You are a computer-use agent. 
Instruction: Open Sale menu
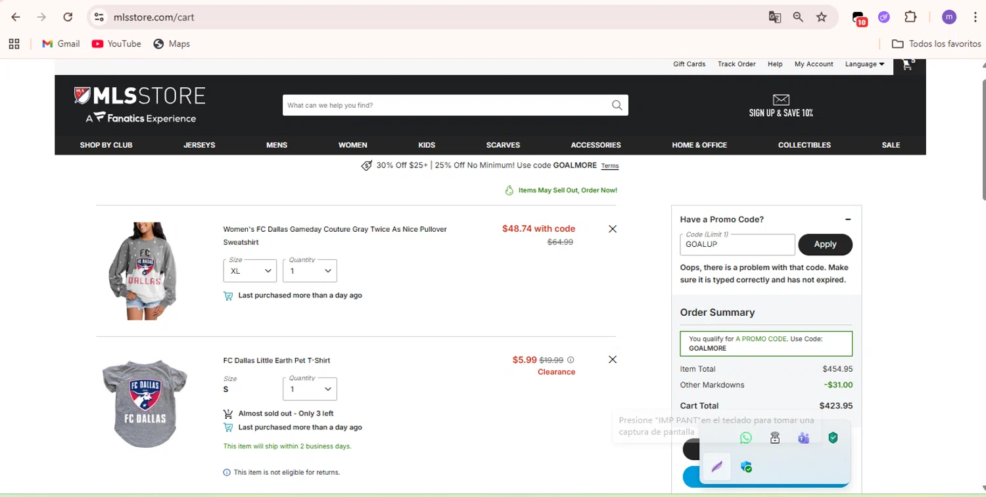[x=891, y=145]
